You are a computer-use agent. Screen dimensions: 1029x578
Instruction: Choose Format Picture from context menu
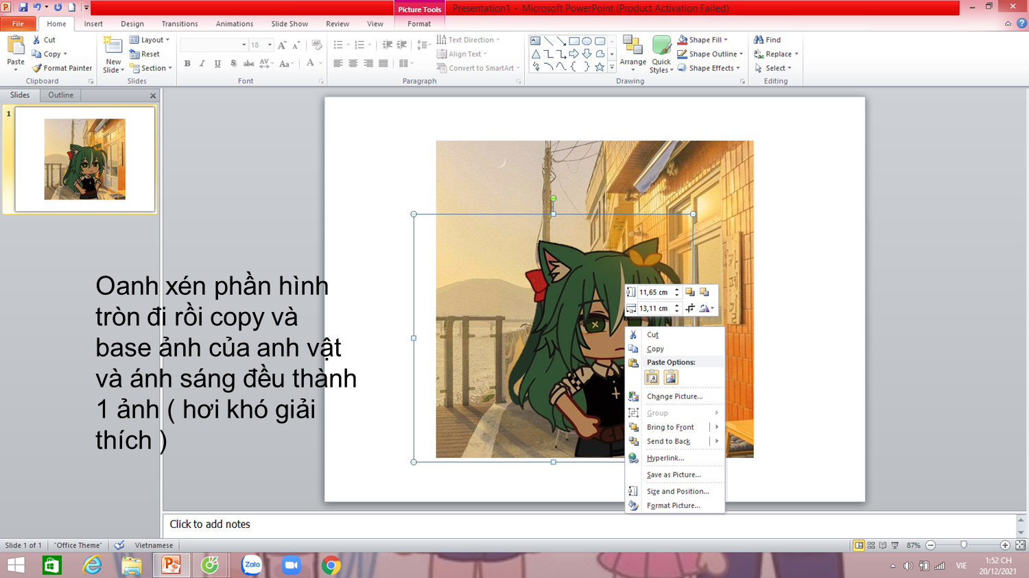[x=674, y=505]
